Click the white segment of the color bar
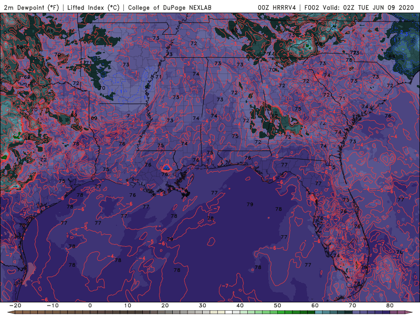The width and height of the screenshot is (420, 315). coord(228,312)
